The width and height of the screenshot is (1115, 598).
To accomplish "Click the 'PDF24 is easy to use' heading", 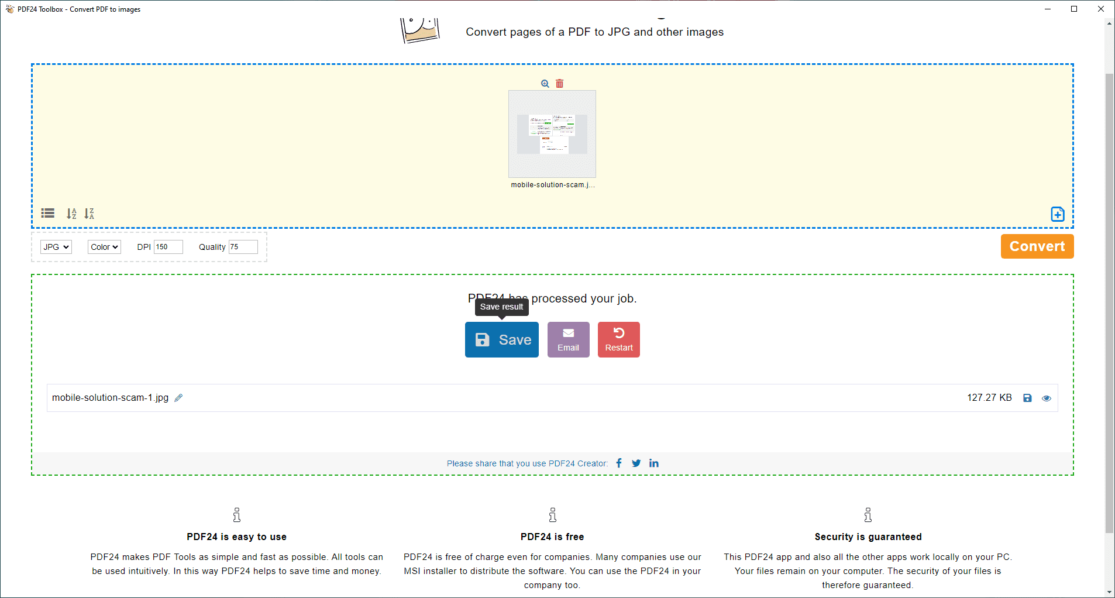I will pos(237,537).
